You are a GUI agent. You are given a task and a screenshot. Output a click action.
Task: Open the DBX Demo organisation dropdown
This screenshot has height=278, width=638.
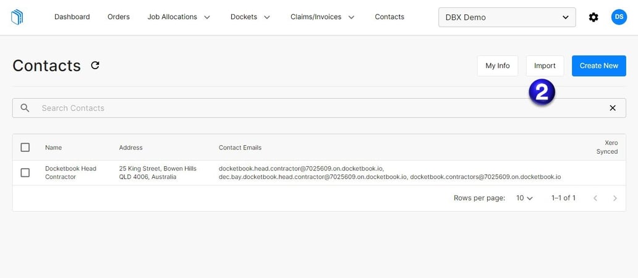click(x=507, y=17)
